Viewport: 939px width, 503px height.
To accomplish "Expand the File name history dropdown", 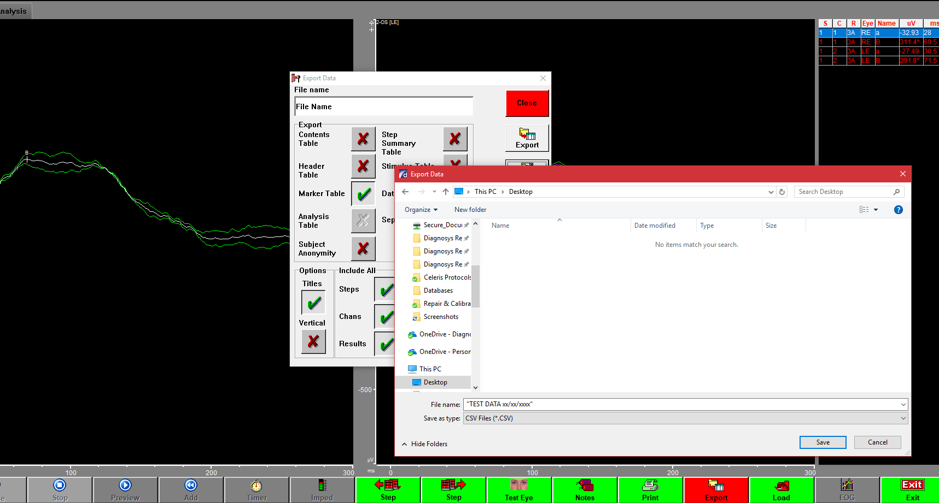I will [x=903, y=404].
